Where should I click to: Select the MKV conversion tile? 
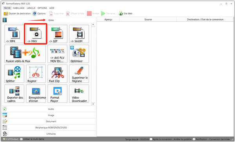[x=36, y=34]
